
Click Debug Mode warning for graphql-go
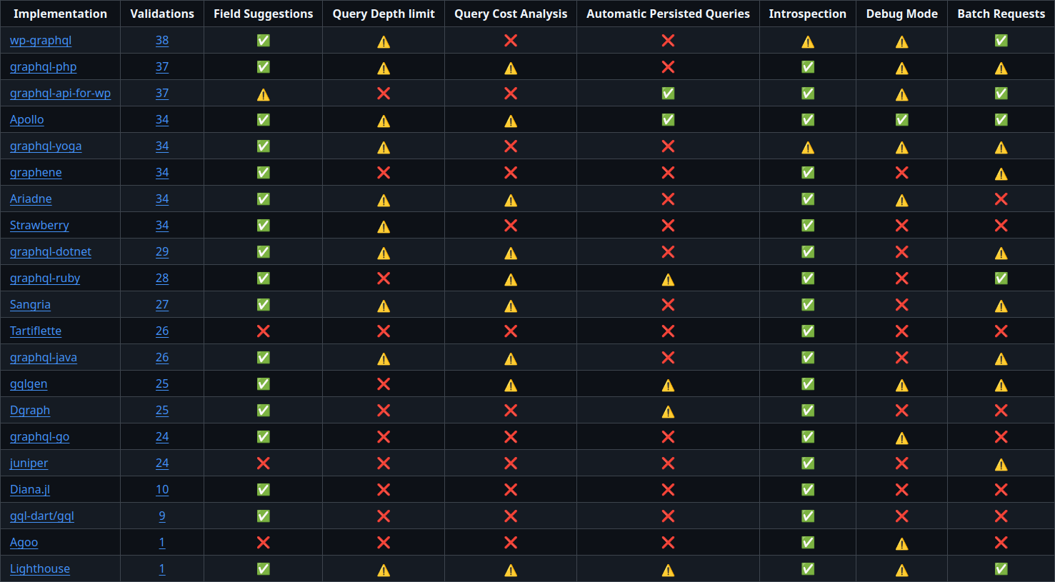click(902, 438)
